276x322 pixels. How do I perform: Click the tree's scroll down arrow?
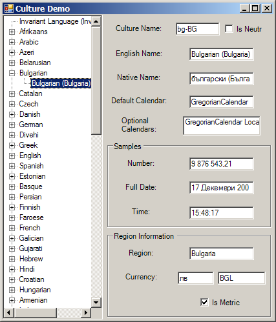pos(96,303)
